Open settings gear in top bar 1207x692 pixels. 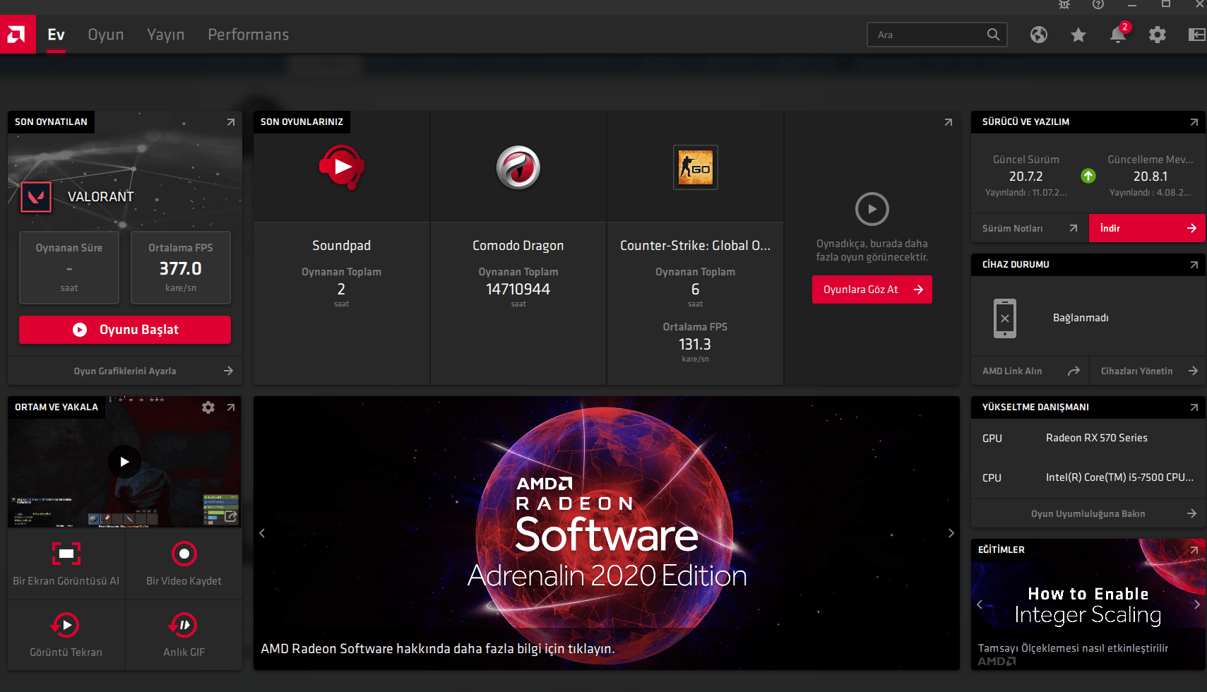pos(1157,35)
